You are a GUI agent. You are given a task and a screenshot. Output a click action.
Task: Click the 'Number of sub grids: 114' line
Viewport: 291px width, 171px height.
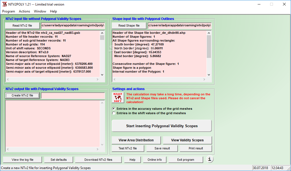click(x=25, y=44)
